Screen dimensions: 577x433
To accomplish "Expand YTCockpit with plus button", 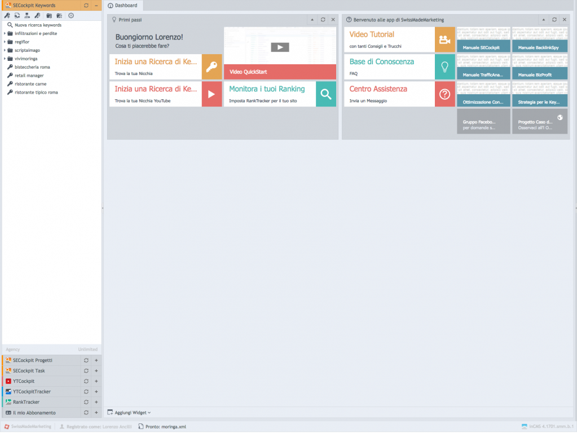I will pos(96,381).
